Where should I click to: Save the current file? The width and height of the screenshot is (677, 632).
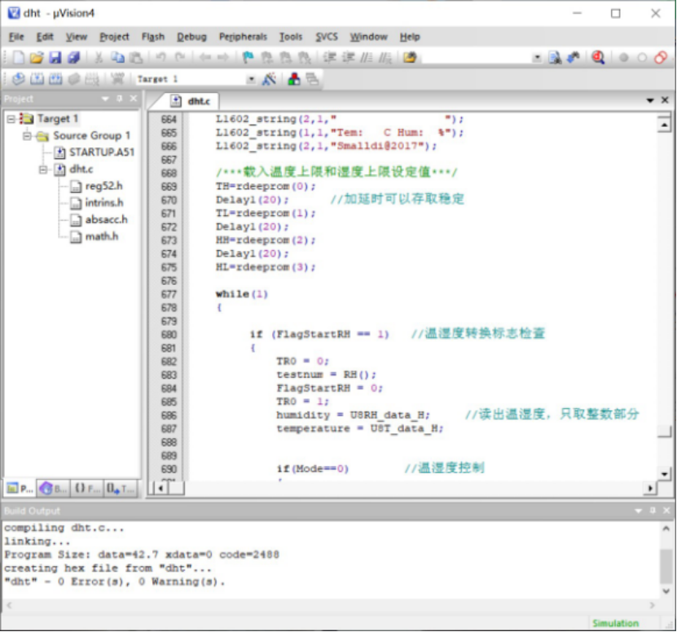pos(55,57)
